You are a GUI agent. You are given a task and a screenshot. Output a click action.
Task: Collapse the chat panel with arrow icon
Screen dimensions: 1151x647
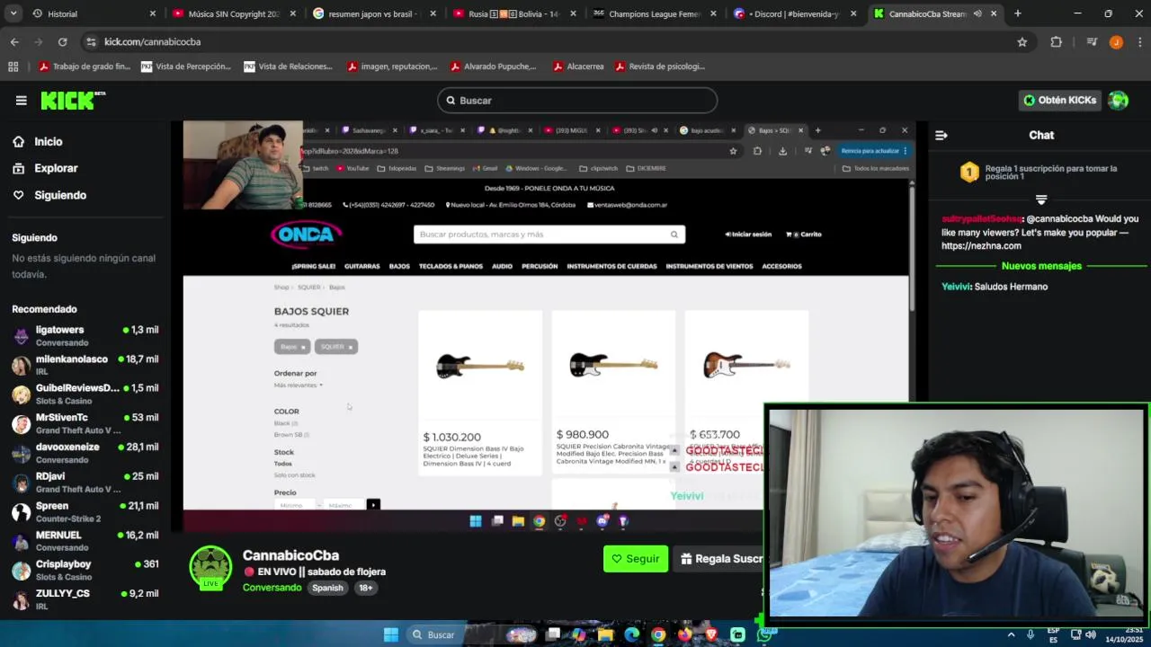point(941,136)
